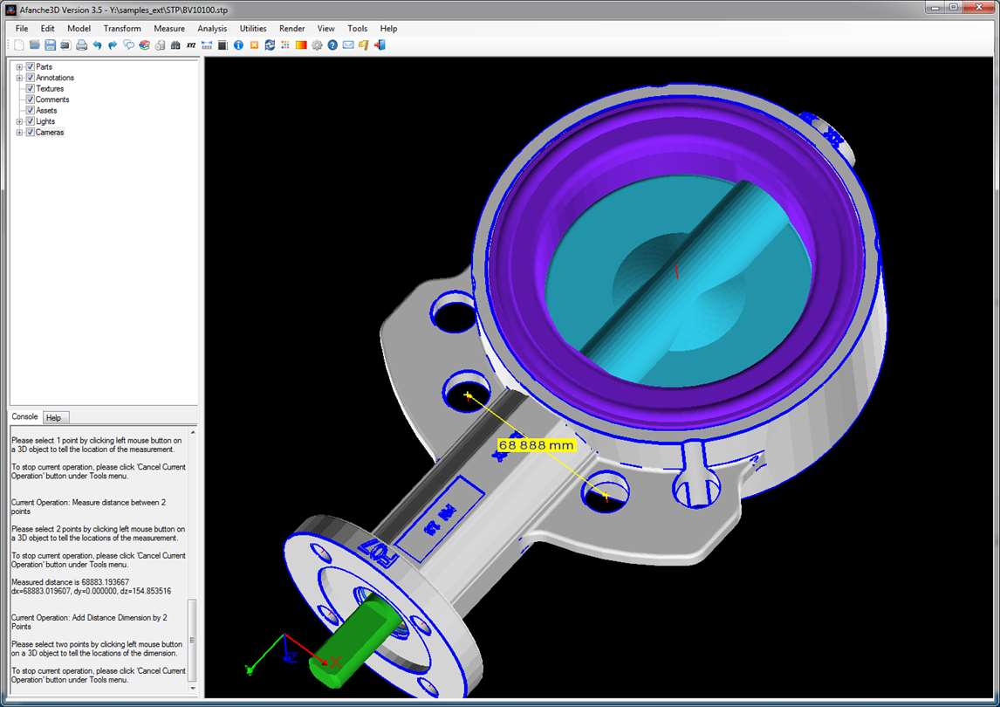
Task: Click the speech bubbles comment icon
Action: pos(129,45)
